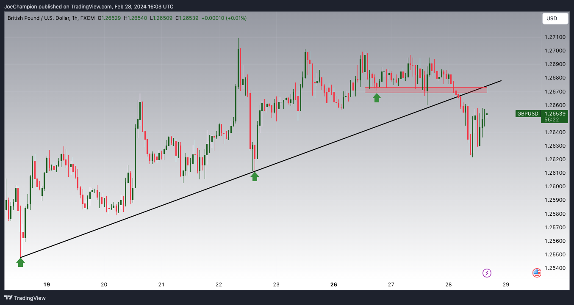The height and width of the screenshot is (305, 574).
Task: Click the 1.26000 price level label
Action: 555,187
